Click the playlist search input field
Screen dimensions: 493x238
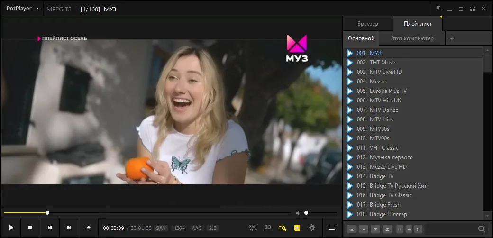tap(450, 229)
